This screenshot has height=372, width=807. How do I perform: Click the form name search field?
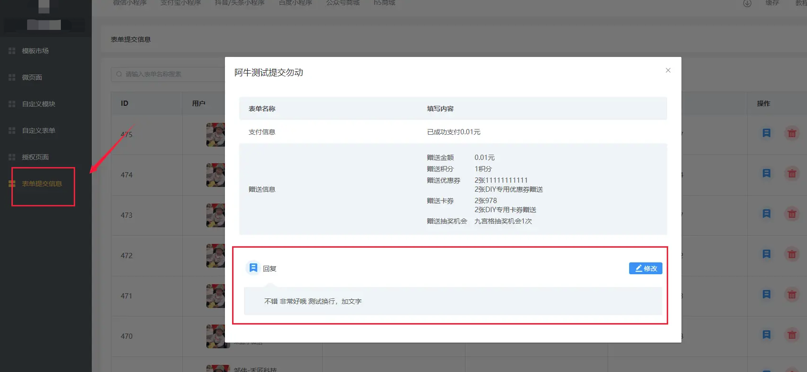168,74
